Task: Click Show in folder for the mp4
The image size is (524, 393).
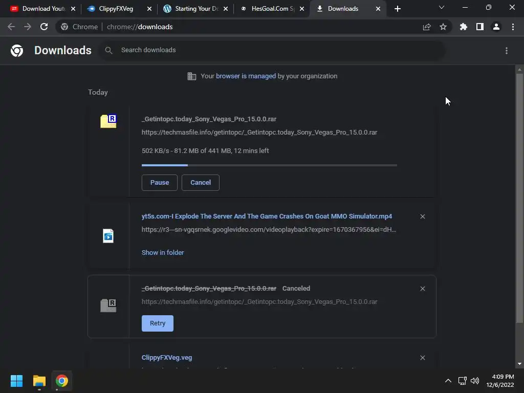Action: click(x=163, y=253)
